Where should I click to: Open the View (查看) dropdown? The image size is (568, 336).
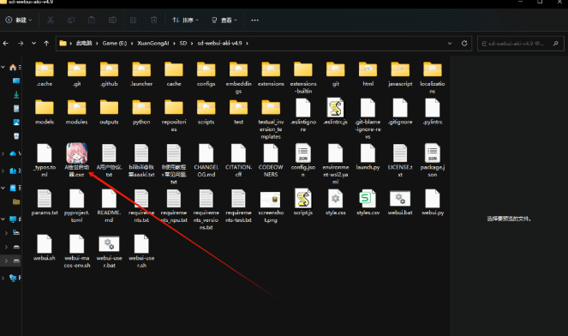point(224,20)
